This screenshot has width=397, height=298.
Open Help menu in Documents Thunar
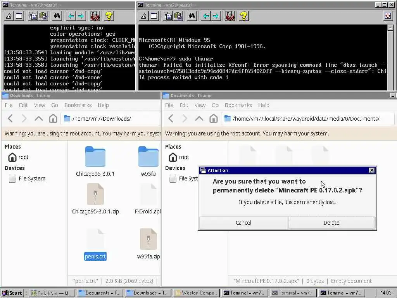264,105
